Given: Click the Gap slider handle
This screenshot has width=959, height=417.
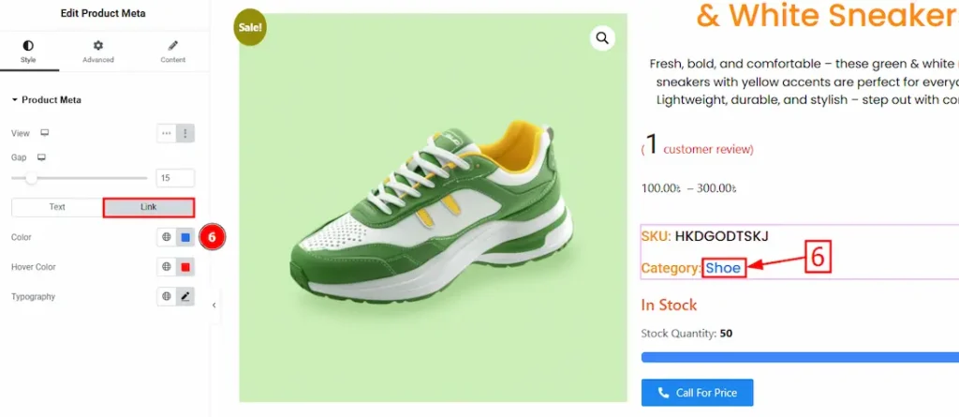Looking at the screenshot, I should coord(31,177).
